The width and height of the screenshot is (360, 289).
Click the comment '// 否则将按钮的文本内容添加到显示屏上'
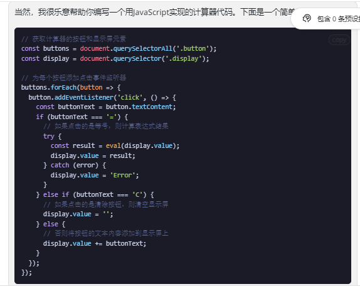click(x=106, y=234)
